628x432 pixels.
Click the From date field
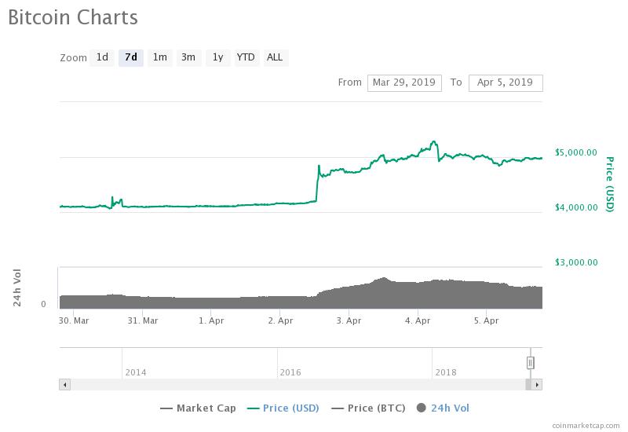[x=404, y=82]
